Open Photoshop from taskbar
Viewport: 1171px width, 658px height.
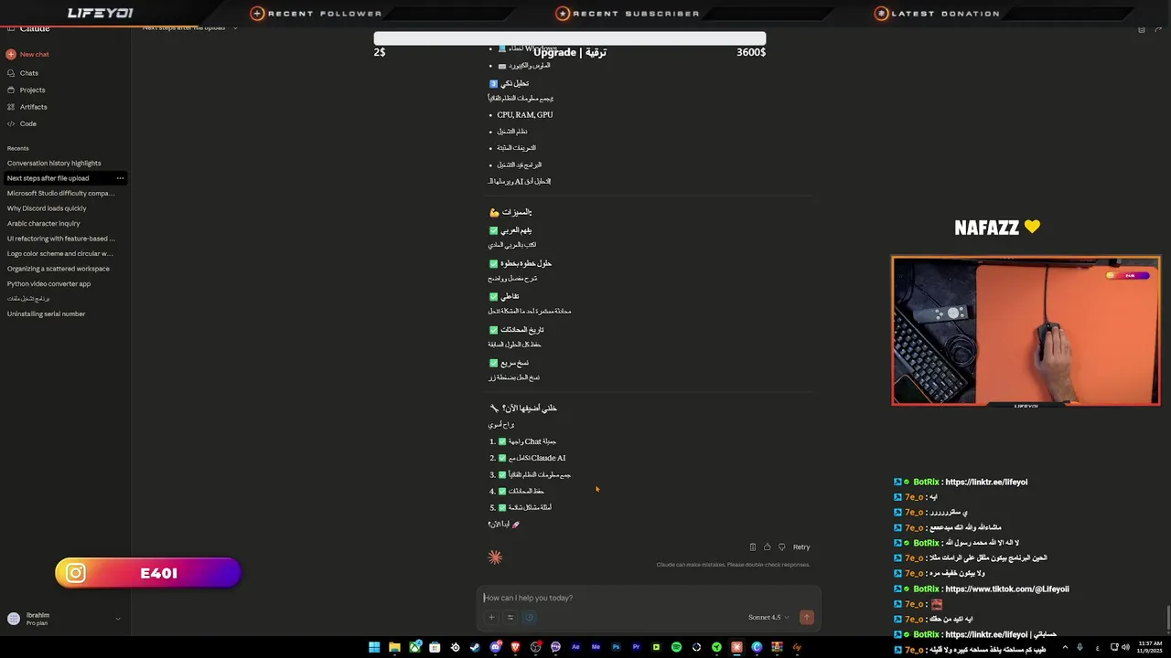[x=616, y=647]
